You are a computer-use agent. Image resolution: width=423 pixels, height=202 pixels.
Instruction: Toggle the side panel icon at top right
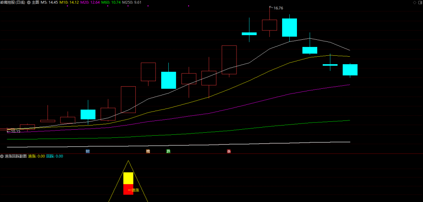[x=420, y=3]
